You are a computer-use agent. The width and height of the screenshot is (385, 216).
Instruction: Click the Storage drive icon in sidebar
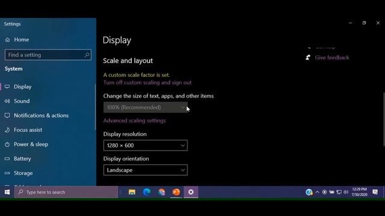(x=7, y=173)
